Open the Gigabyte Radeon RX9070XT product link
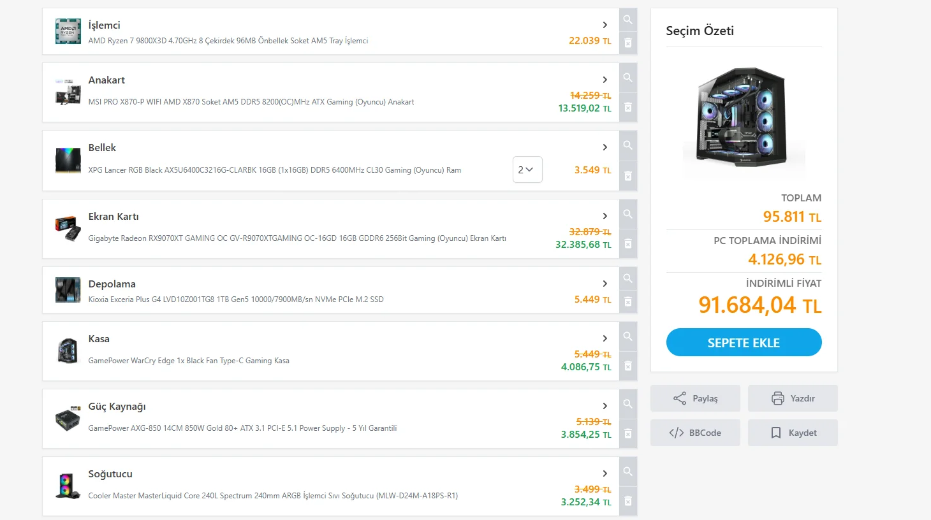The image size is (931, 520). [x=297, y=238]
